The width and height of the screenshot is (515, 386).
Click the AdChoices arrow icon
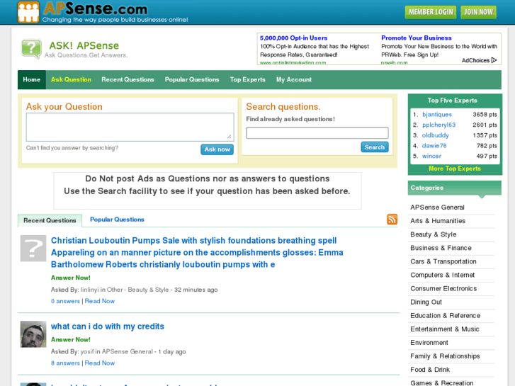[x=494, y=60]
